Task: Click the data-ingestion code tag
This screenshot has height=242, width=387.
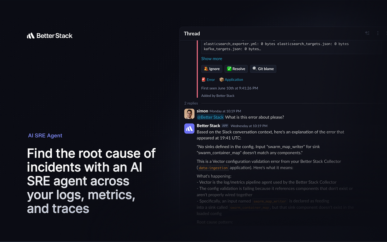Action: [x=213, y=168]
